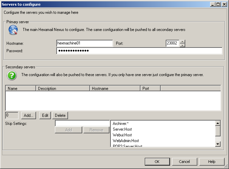Click the Skip Settings text field
Image resolution: width=229 pixels, height=169 pixels.
coord(82,124)
